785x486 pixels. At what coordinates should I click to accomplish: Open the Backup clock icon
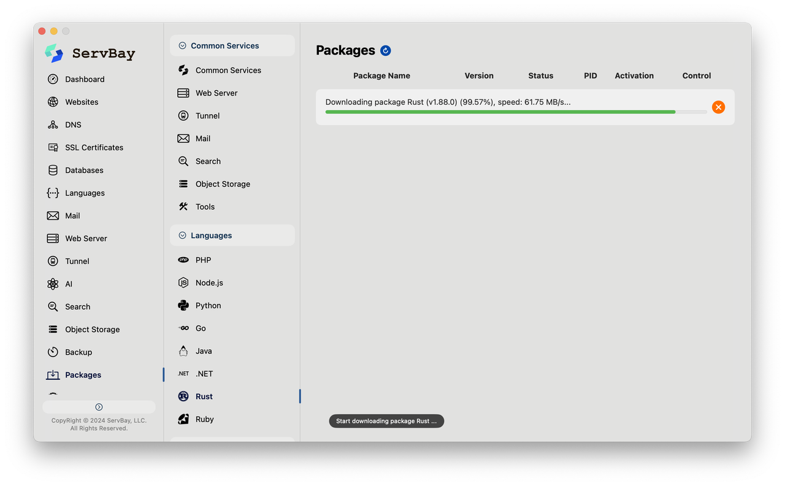[x=53, y=352]
